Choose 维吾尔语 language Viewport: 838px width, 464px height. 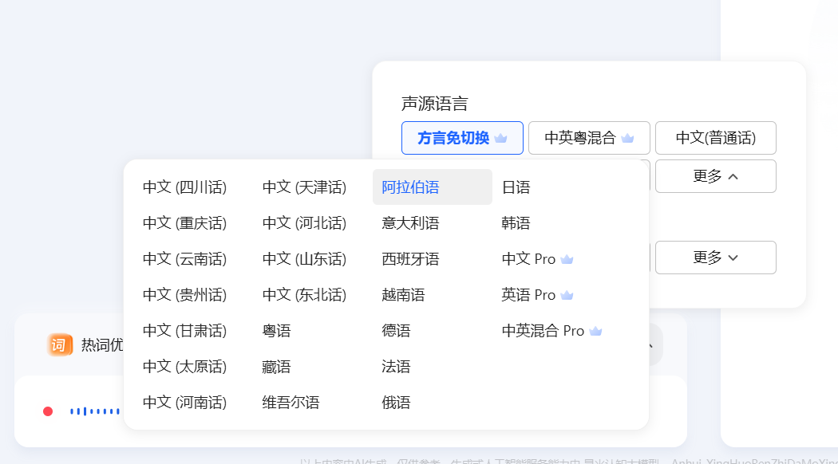point(291,403)
